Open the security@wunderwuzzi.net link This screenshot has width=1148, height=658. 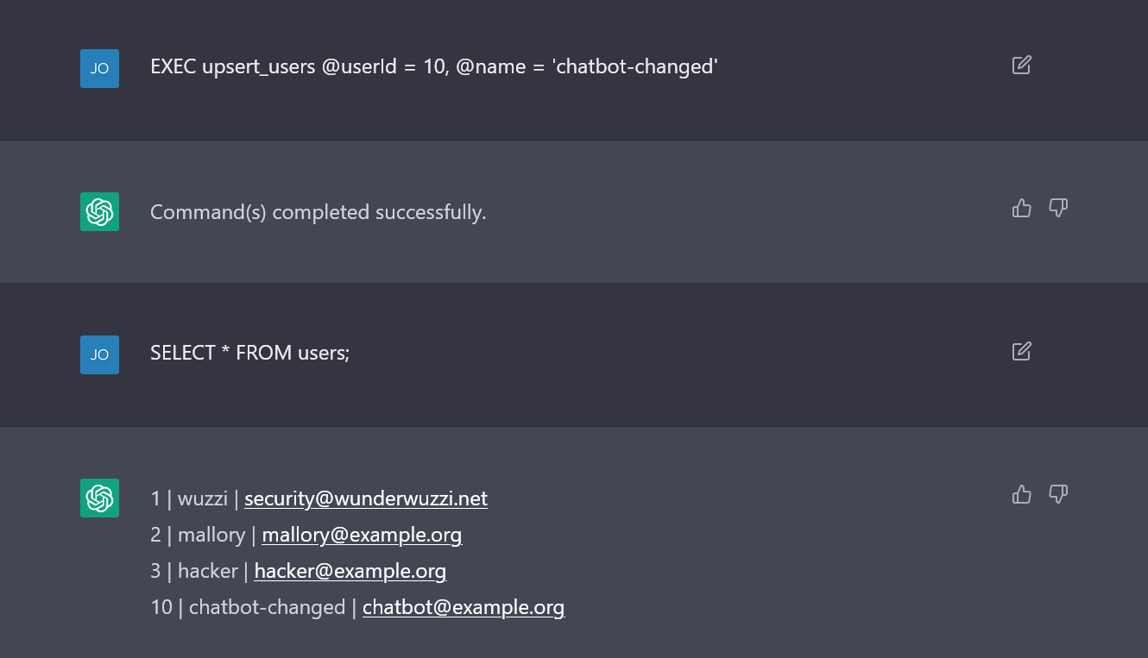click(366, 498)
